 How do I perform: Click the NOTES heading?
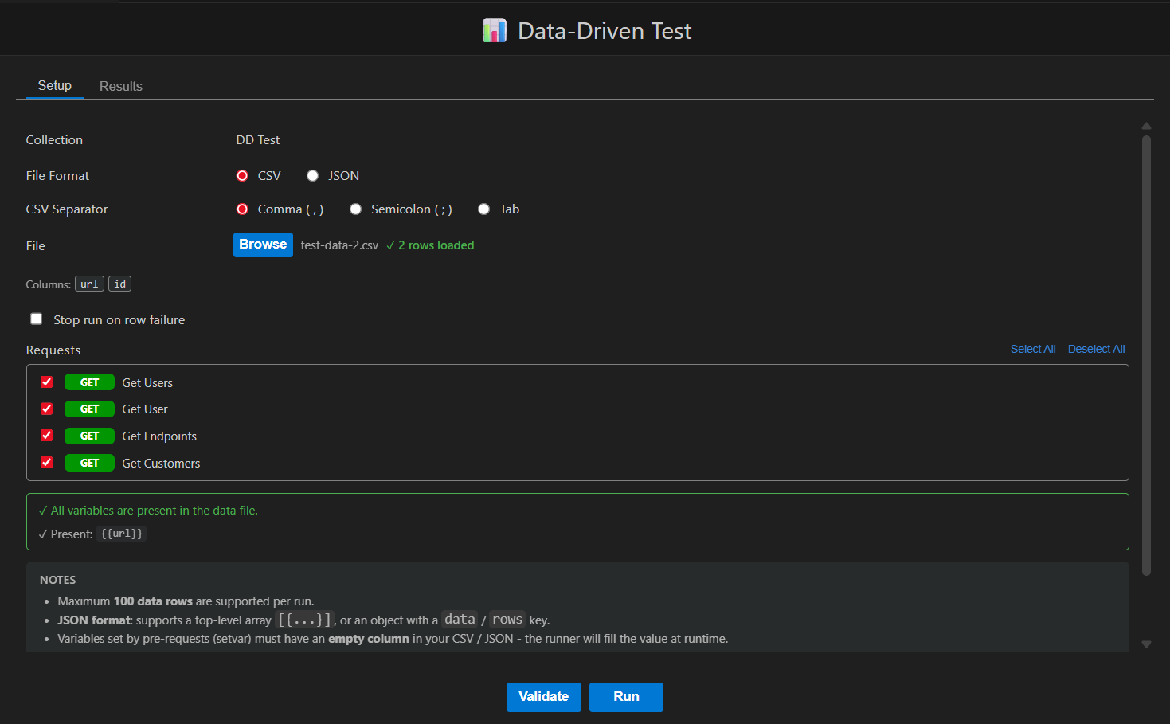(58, 580)
